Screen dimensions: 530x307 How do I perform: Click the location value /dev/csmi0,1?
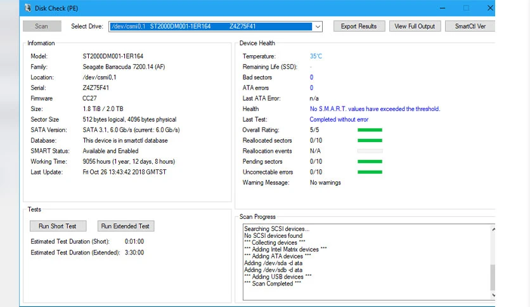[x=100, y=77]
